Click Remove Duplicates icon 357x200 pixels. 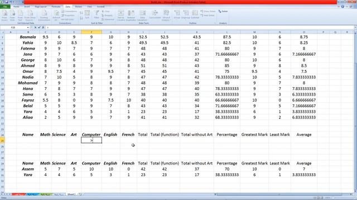(x=131, y=16)
